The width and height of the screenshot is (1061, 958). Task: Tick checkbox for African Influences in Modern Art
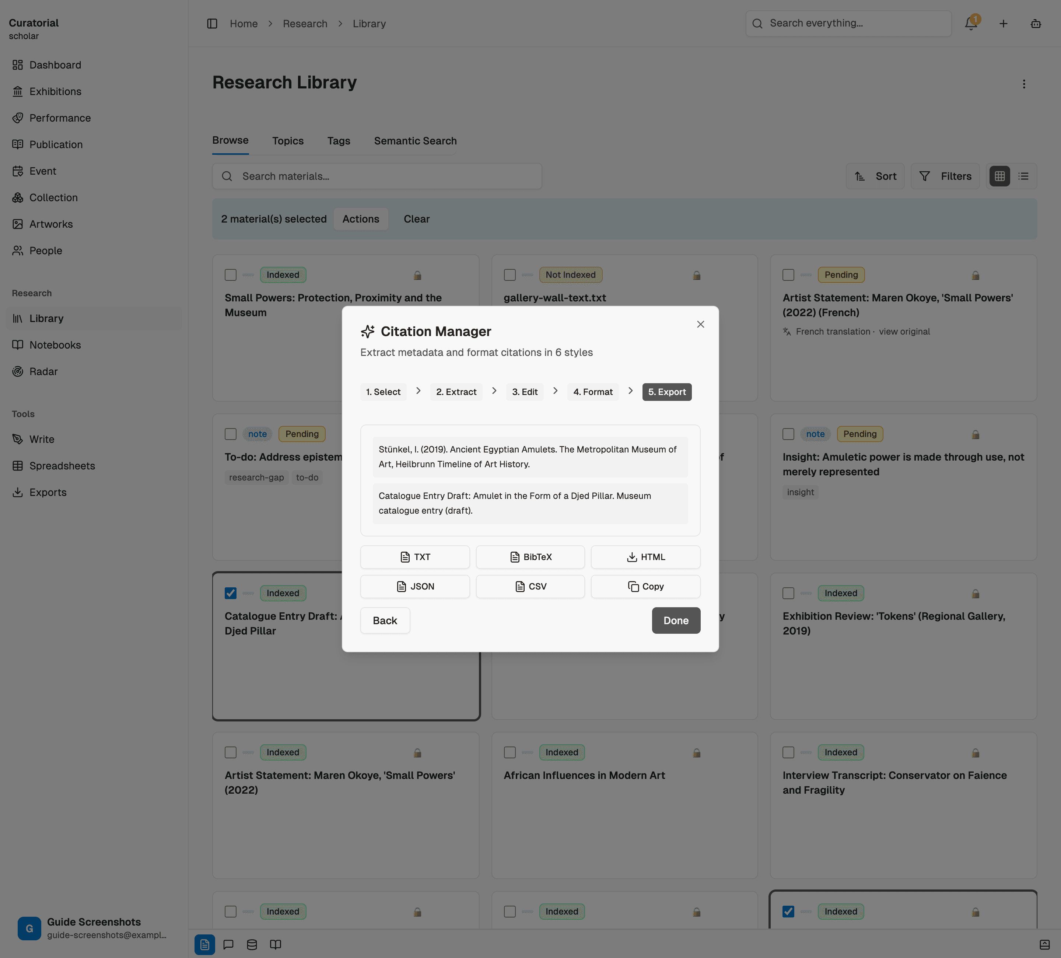[x=510, y=752]
